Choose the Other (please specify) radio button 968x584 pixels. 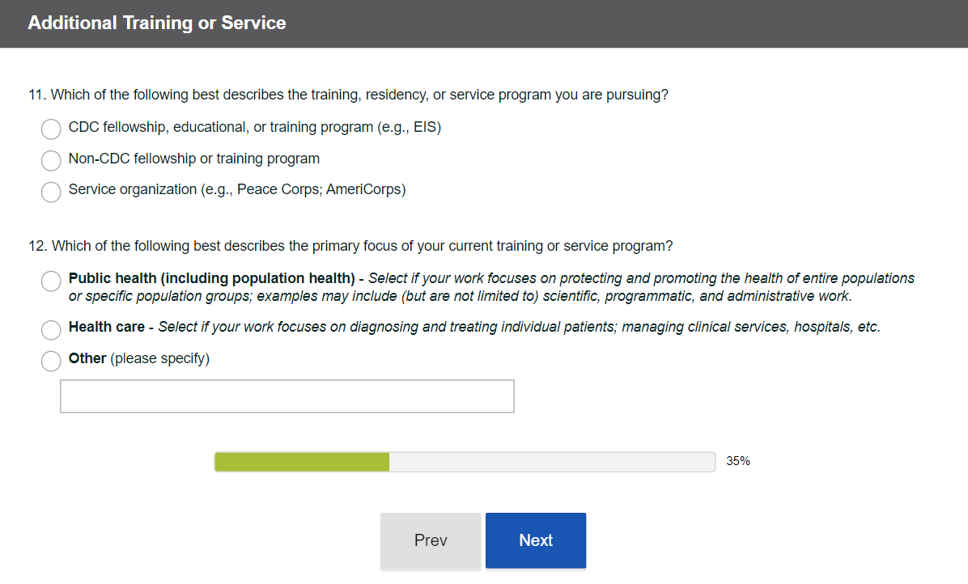click(x=51, y=361)
